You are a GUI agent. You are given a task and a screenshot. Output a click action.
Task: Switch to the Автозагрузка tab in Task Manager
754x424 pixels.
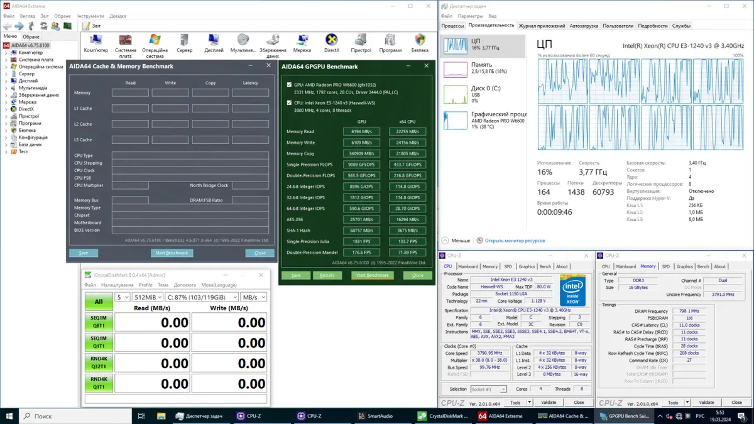[584, 26]
